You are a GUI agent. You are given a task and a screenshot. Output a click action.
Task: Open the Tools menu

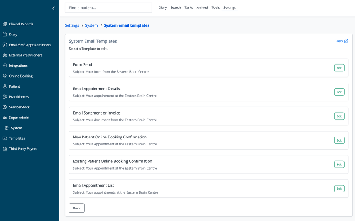(216, 8)
